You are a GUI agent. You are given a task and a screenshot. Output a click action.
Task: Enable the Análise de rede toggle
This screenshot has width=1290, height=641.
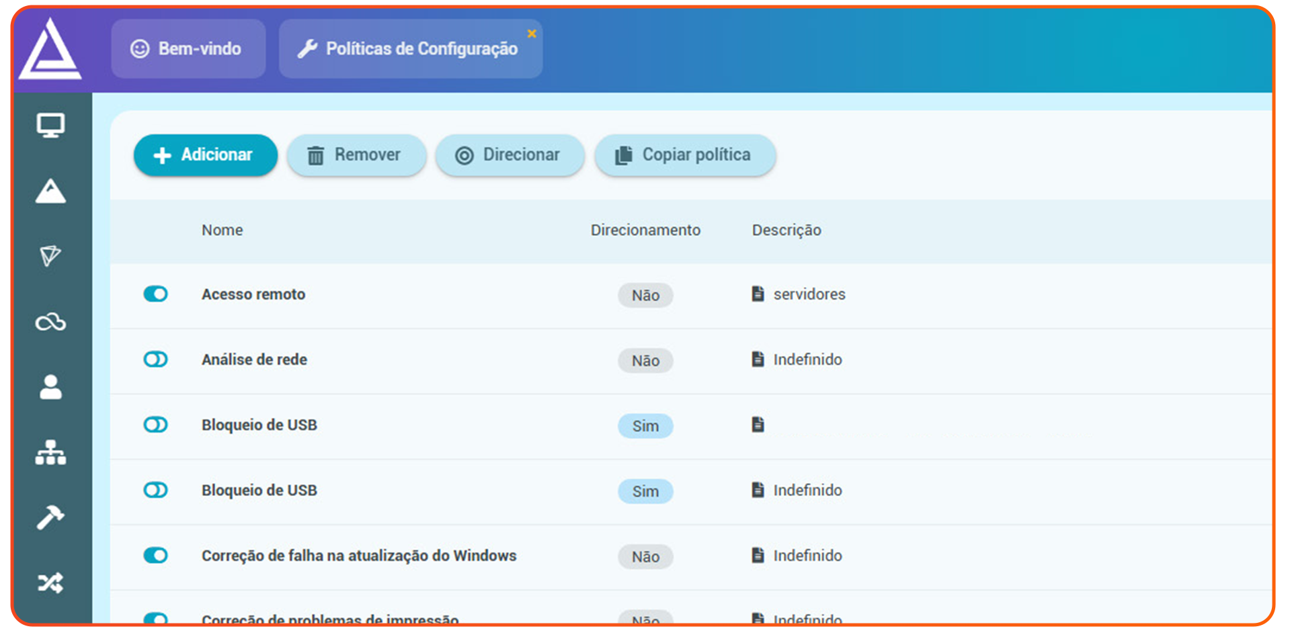pyautogui.click(x=155, y=359)
